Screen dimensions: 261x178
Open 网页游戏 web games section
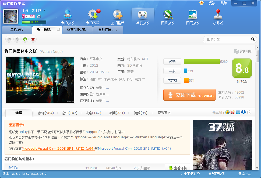point(193,17)
